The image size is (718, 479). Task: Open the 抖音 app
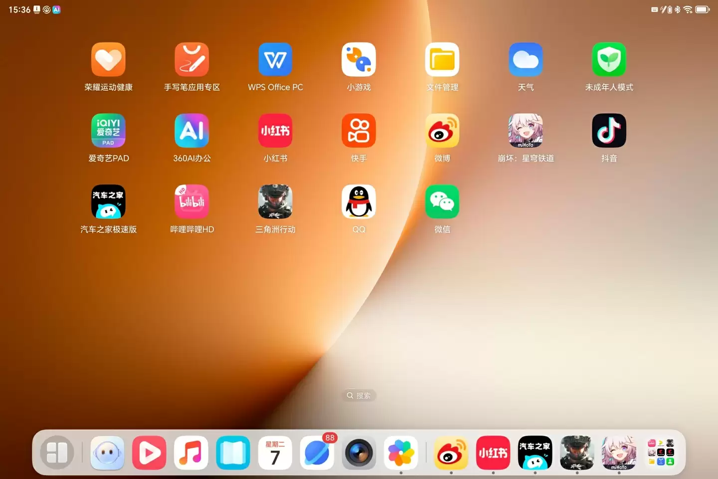(x=609, y=131)
